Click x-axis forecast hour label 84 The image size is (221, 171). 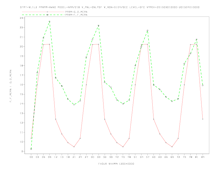(203, 157)
